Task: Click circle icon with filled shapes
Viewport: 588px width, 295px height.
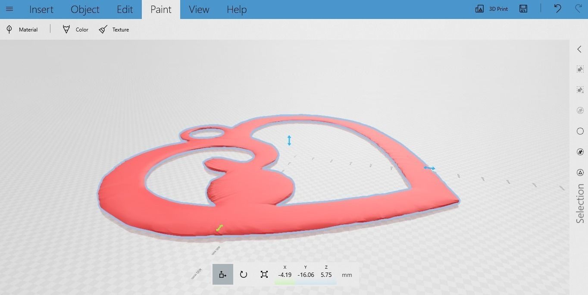Action: pos(580,152)
